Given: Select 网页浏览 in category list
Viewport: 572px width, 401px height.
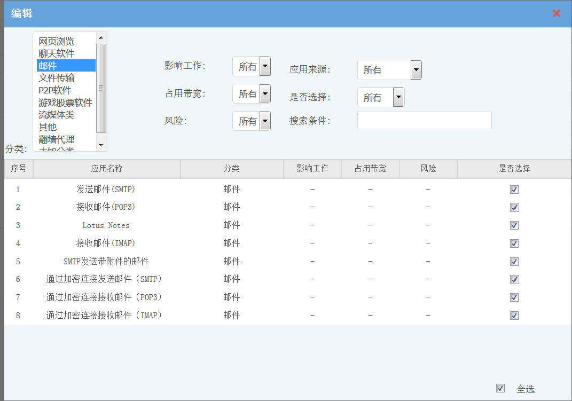Looking at the screenshot, I should [x=57, y=42].
